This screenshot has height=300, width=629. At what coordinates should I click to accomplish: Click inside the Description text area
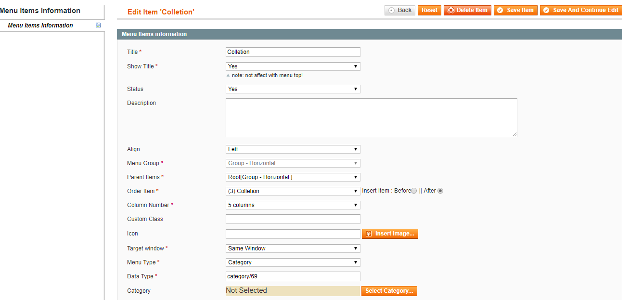(x=372, y=117)
